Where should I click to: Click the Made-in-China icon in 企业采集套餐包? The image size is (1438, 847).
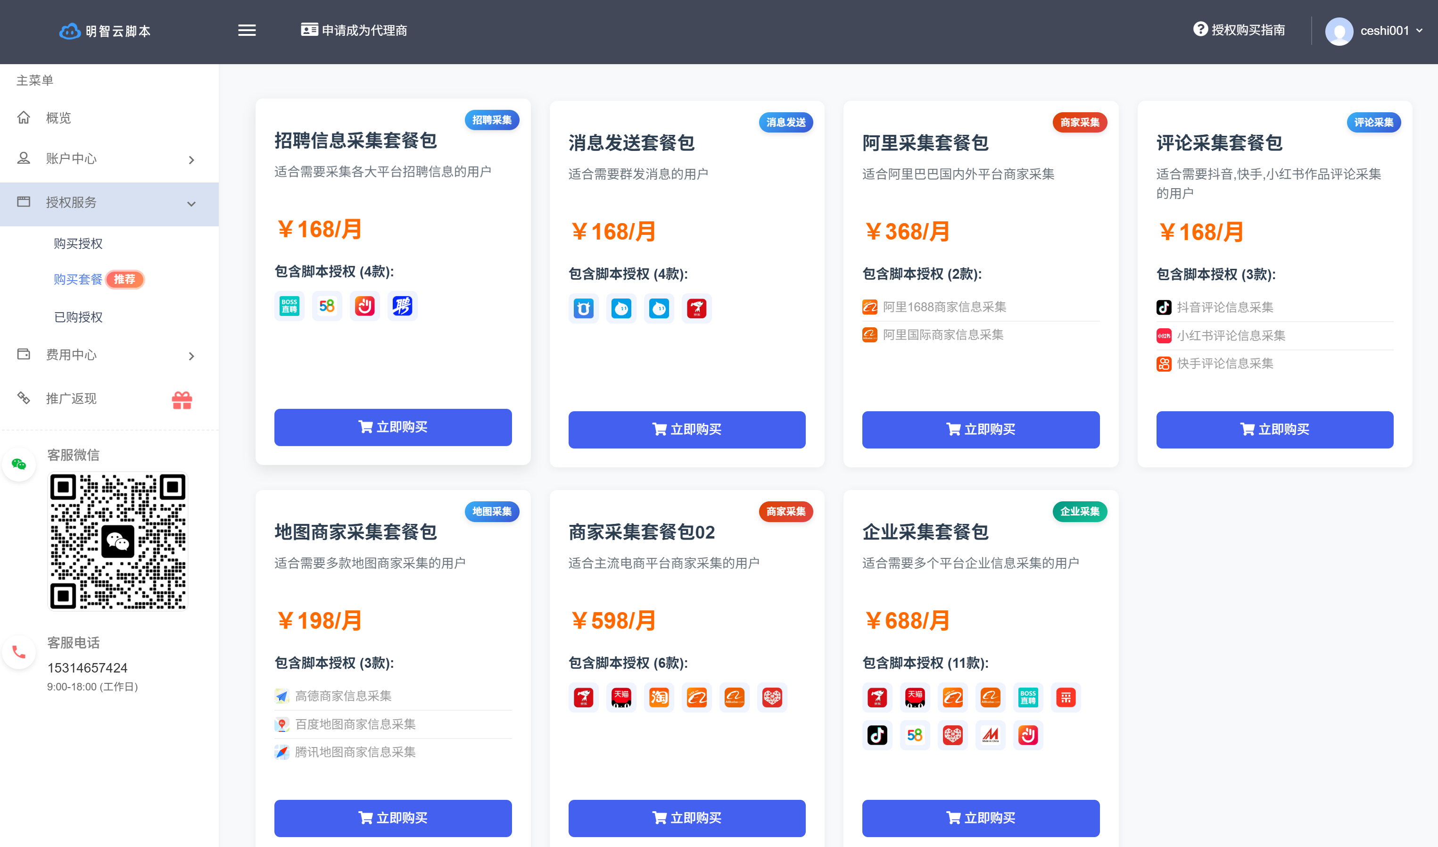pos(990,735)
